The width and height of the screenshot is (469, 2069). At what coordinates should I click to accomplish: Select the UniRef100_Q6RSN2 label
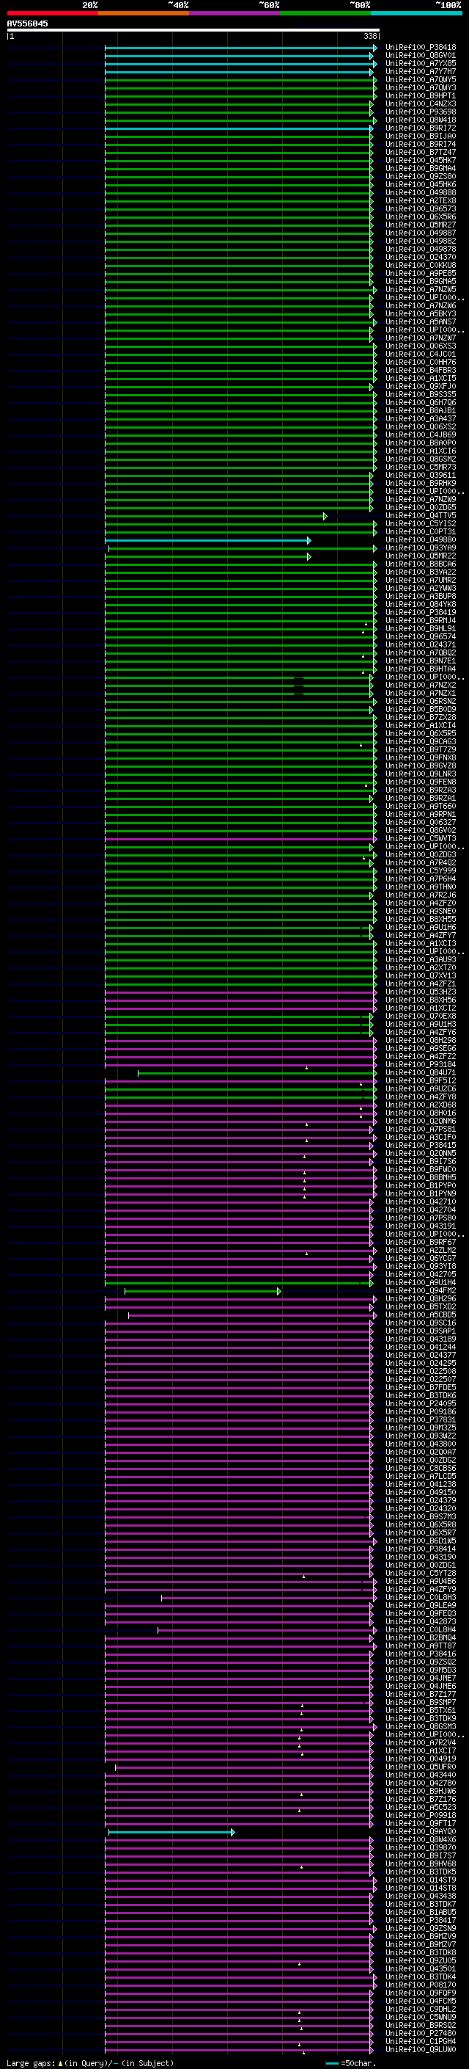[420, 701]
